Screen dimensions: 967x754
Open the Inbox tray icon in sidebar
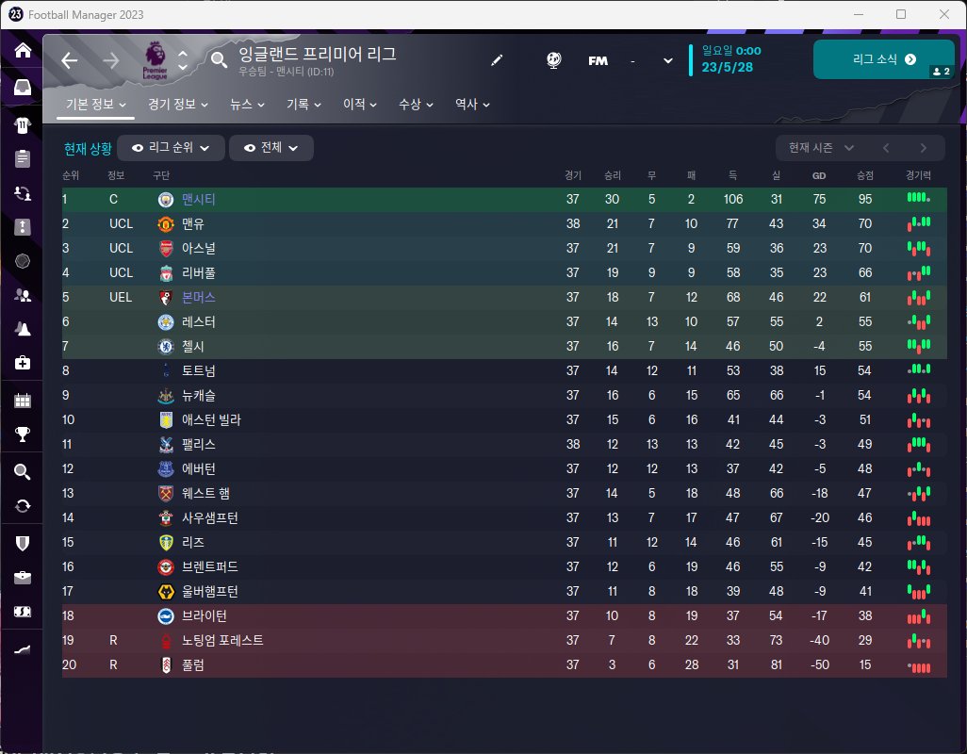tap(23, 87)
